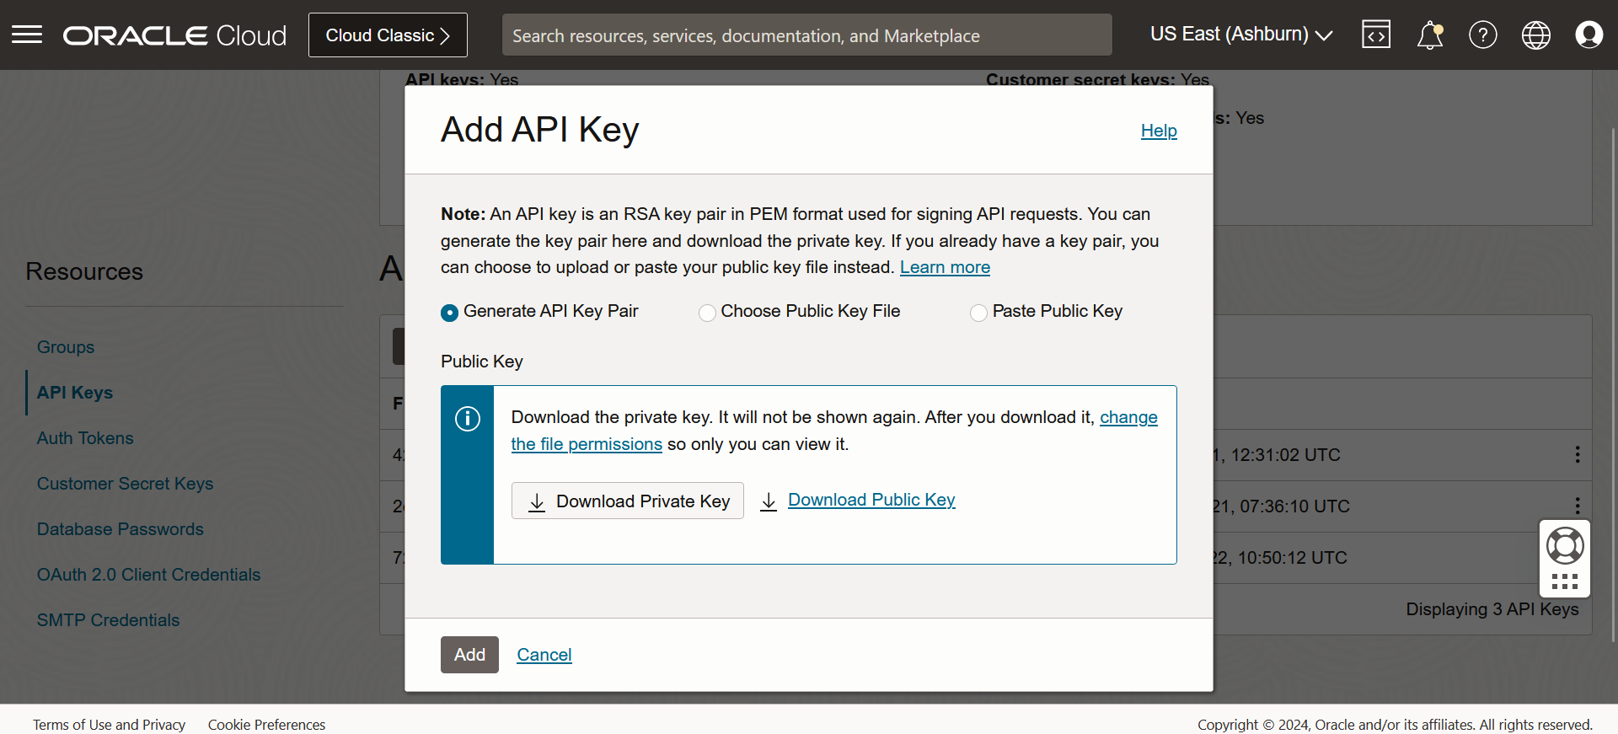Open the user profile avatar menu
The width and height of the screenshot is (1618, 734).
(1589, 35)
